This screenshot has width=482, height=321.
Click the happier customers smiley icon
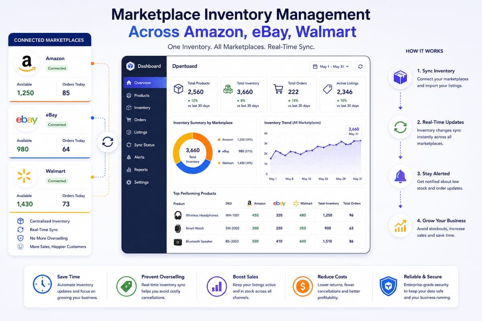coord(20,246)
